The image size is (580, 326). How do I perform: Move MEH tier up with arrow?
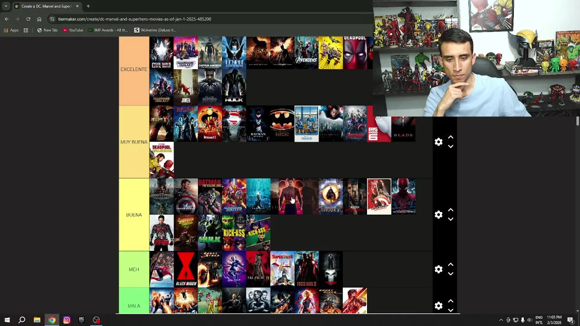[x=450, y=264]
